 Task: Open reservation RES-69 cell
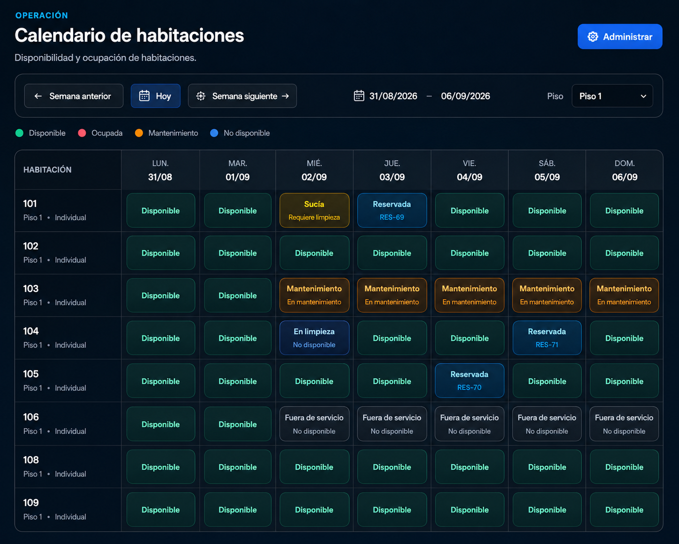pyautogui.click(x=392, y=210)
